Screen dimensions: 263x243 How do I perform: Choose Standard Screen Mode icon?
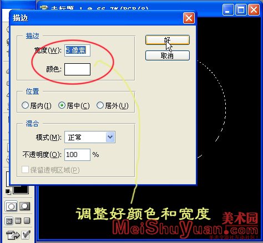9,221
